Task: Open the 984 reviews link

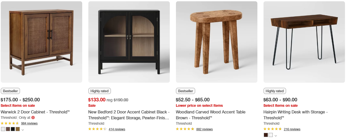Action: point(29,123)
